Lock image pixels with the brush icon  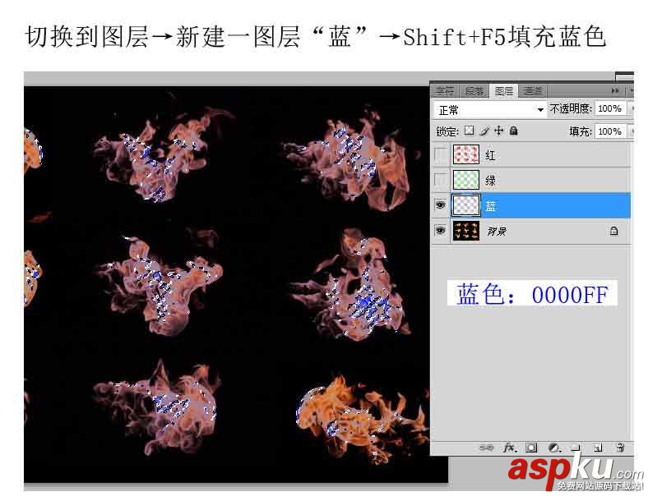click(484, 131)
